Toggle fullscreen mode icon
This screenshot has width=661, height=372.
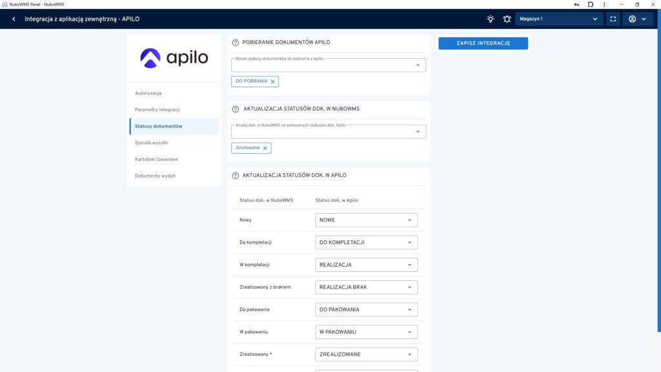613,19
